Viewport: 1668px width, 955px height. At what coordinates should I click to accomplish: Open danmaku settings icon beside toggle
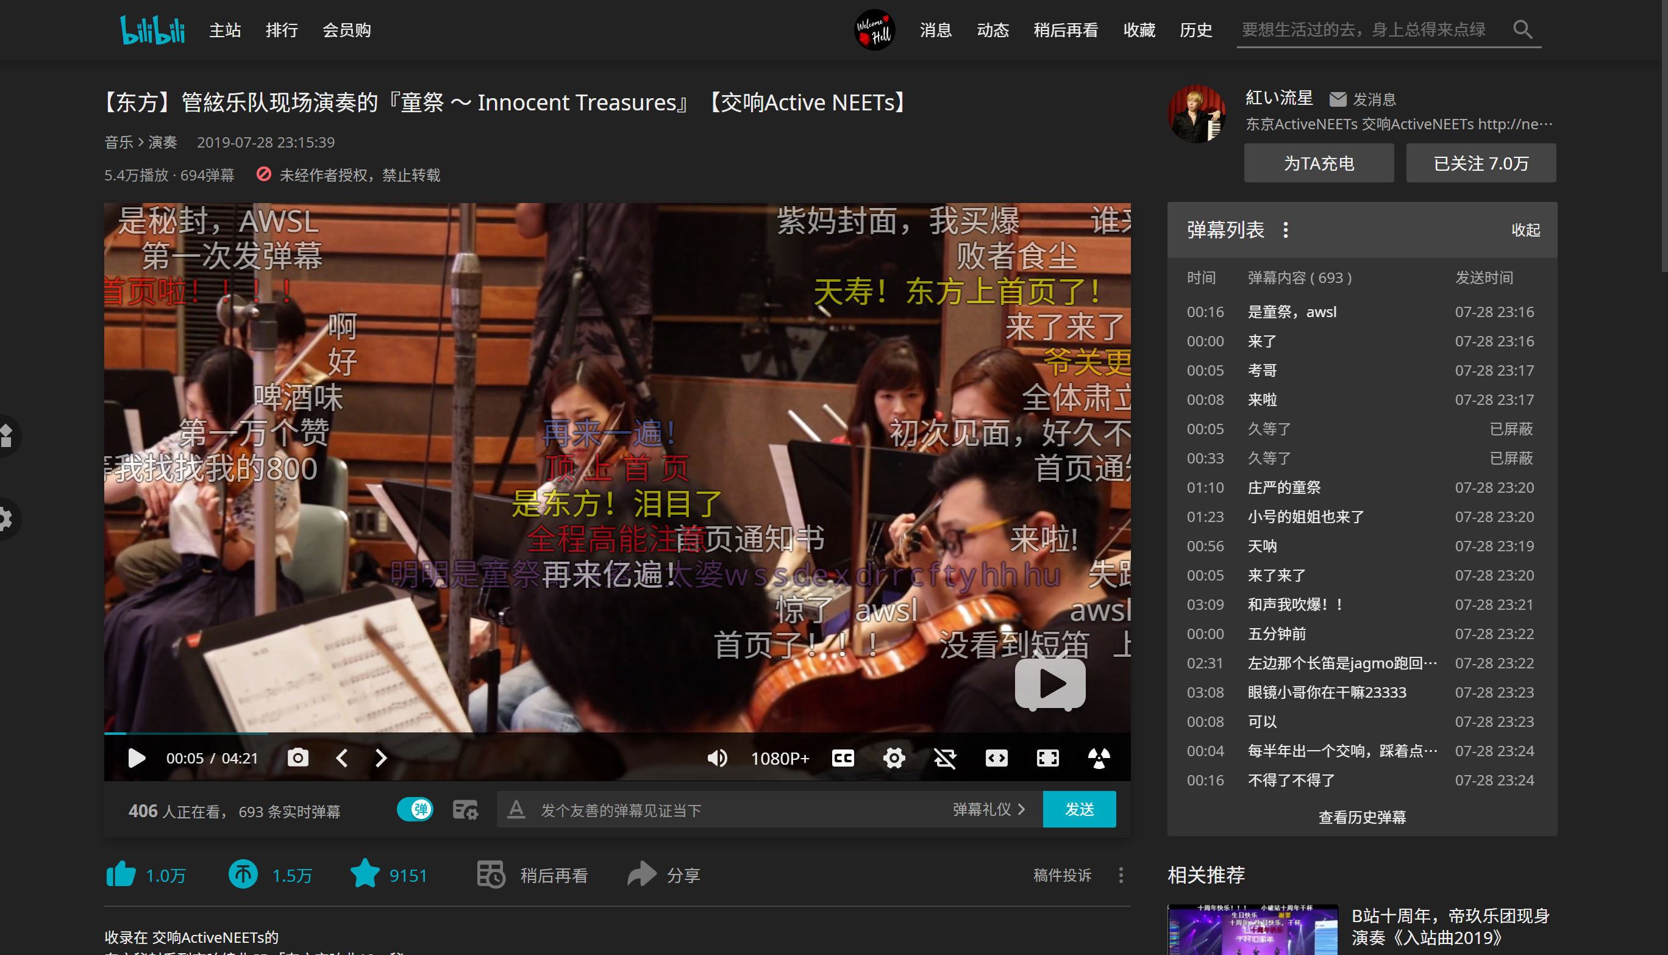pyautogui.click(x=466, y=810)
